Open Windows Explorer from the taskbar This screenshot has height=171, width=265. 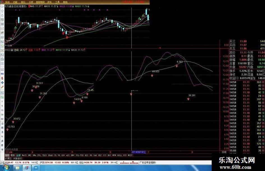tap(17, 168)
